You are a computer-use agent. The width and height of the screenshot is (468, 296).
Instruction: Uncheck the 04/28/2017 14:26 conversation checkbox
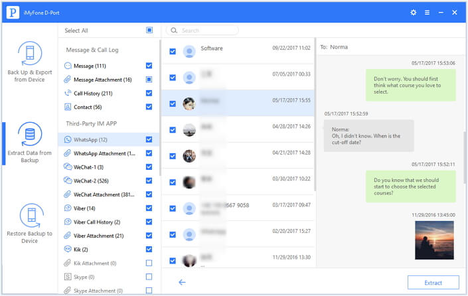[173, 130]
